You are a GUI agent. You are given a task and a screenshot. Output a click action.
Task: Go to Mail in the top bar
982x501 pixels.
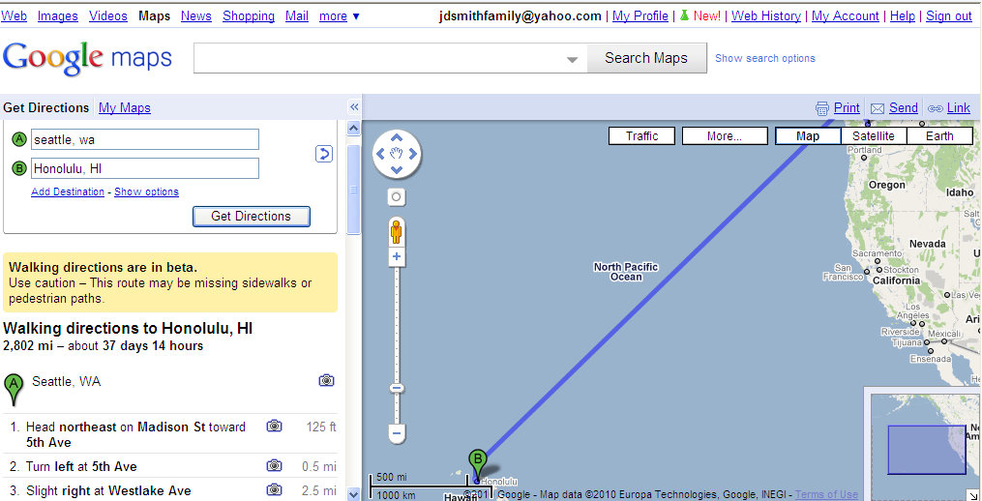297,16
